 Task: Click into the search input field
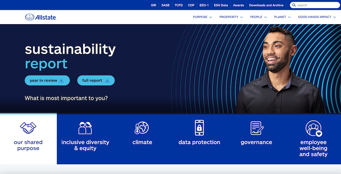(x=315, y=5)
